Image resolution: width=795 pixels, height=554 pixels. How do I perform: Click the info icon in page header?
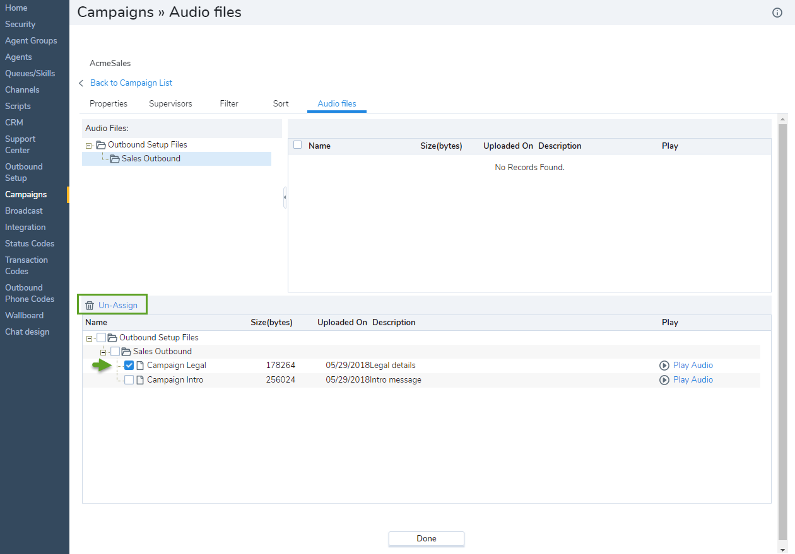point(777,13)
